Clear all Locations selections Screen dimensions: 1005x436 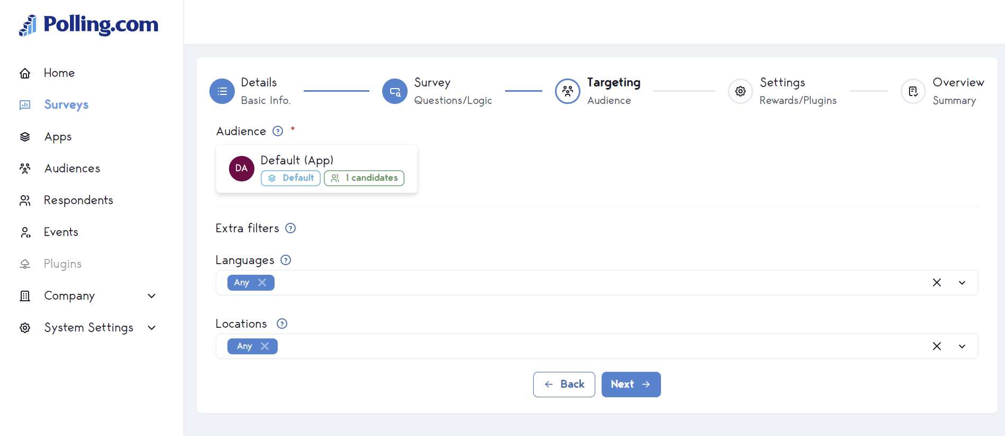click(x=937, y=346)
